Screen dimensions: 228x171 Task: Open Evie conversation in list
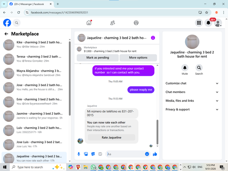point(34,102)
